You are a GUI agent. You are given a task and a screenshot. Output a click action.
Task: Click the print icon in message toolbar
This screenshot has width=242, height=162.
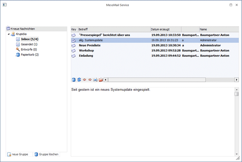[x=95, y=80]
